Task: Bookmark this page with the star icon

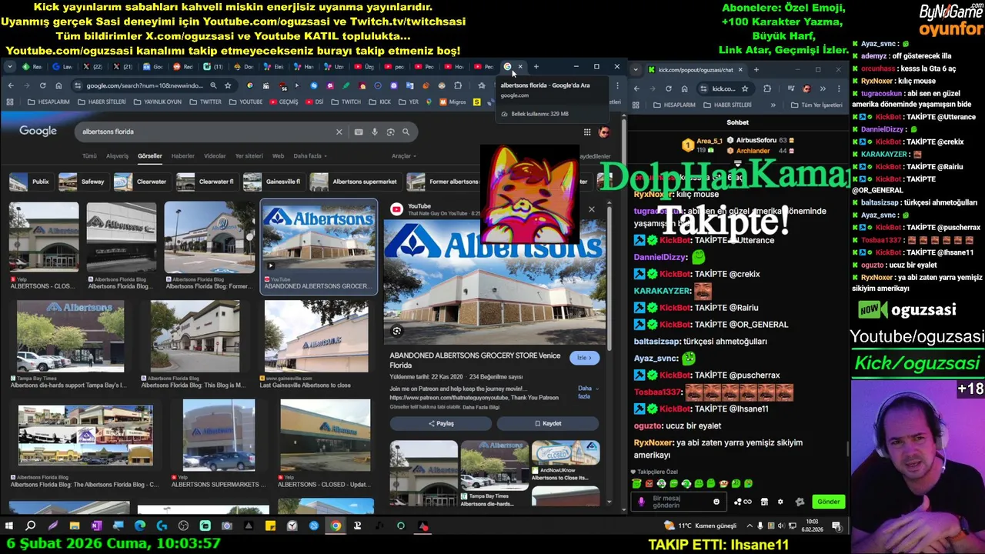Action: coord(228,85)
